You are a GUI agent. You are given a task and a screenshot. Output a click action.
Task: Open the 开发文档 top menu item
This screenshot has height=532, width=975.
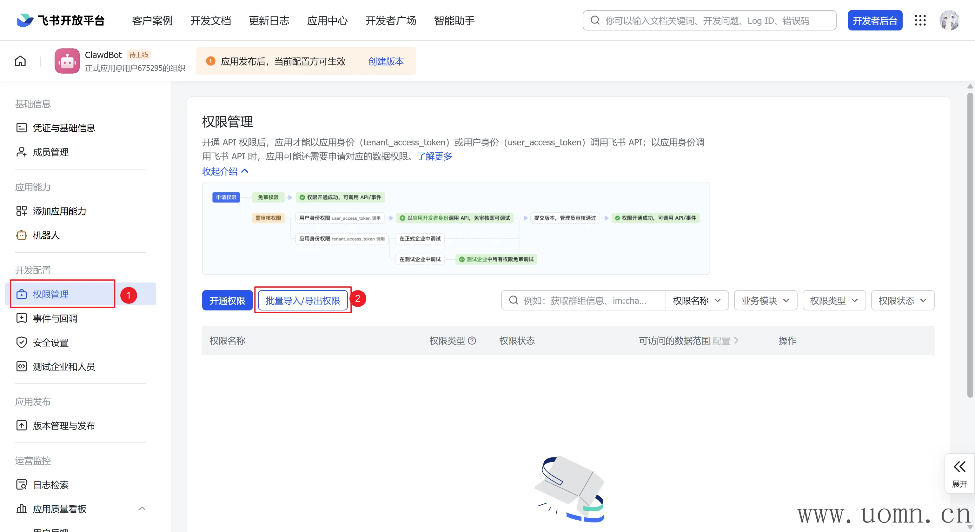(210, 20)
